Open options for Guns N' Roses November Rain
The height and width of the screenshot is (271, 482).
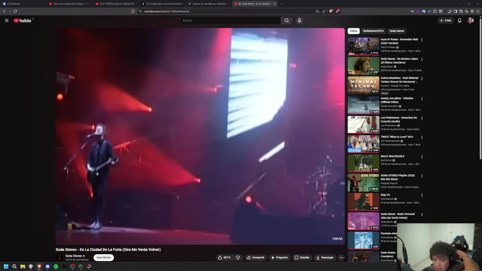tap(422, 40)
